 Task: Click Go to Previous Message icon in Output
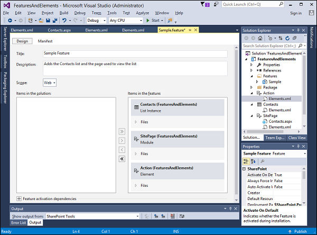pos(156,216)
